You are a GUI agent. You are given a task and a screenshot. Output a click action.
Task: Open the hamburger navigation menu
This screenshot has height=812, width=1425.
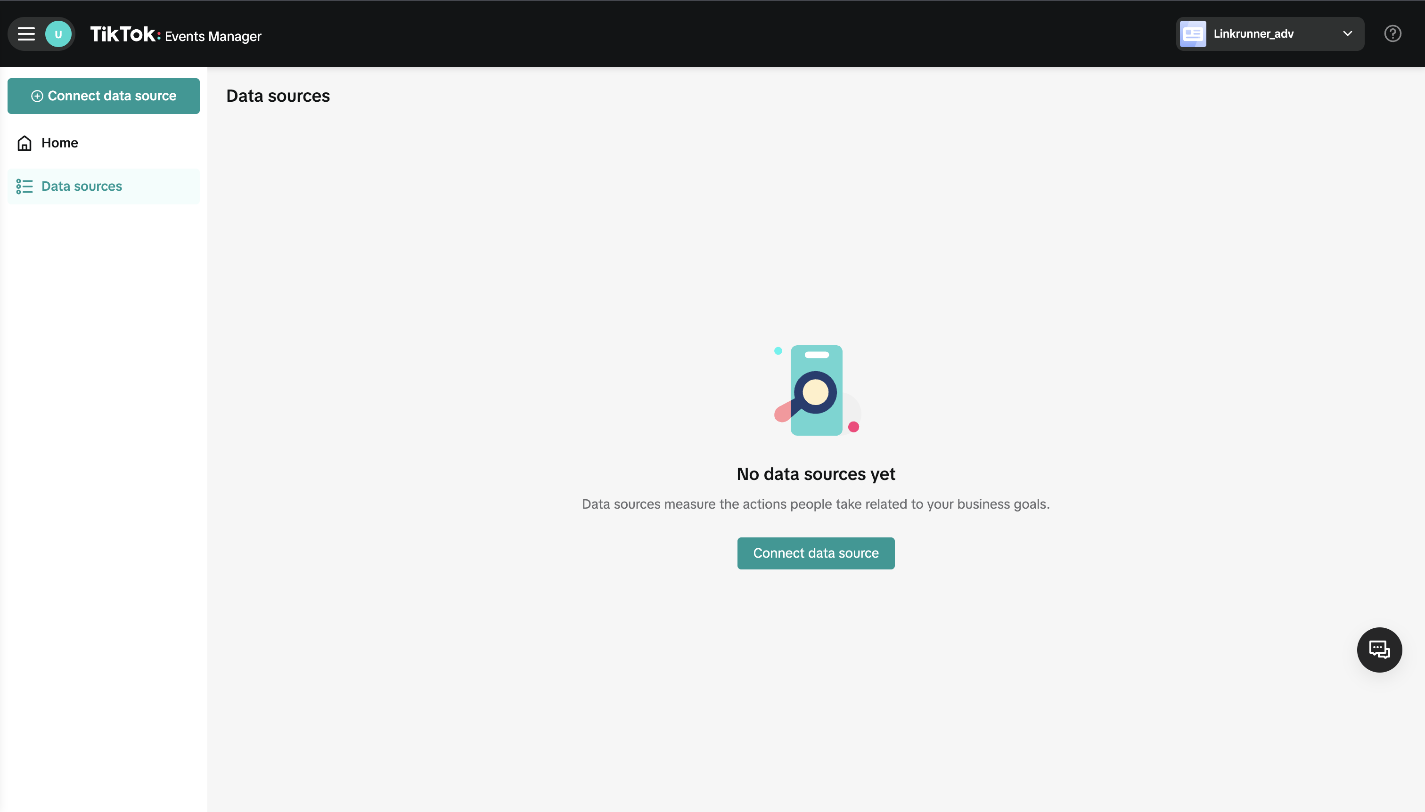pos(25,34)
